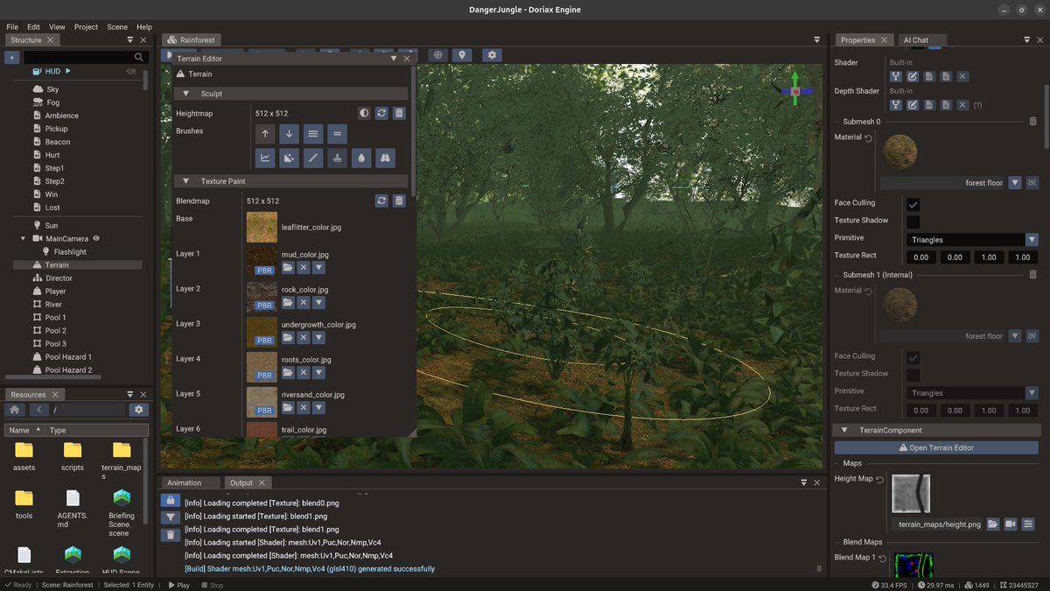
Task: Collapse MainCamera tree node
Action: [x=24, y=238]
